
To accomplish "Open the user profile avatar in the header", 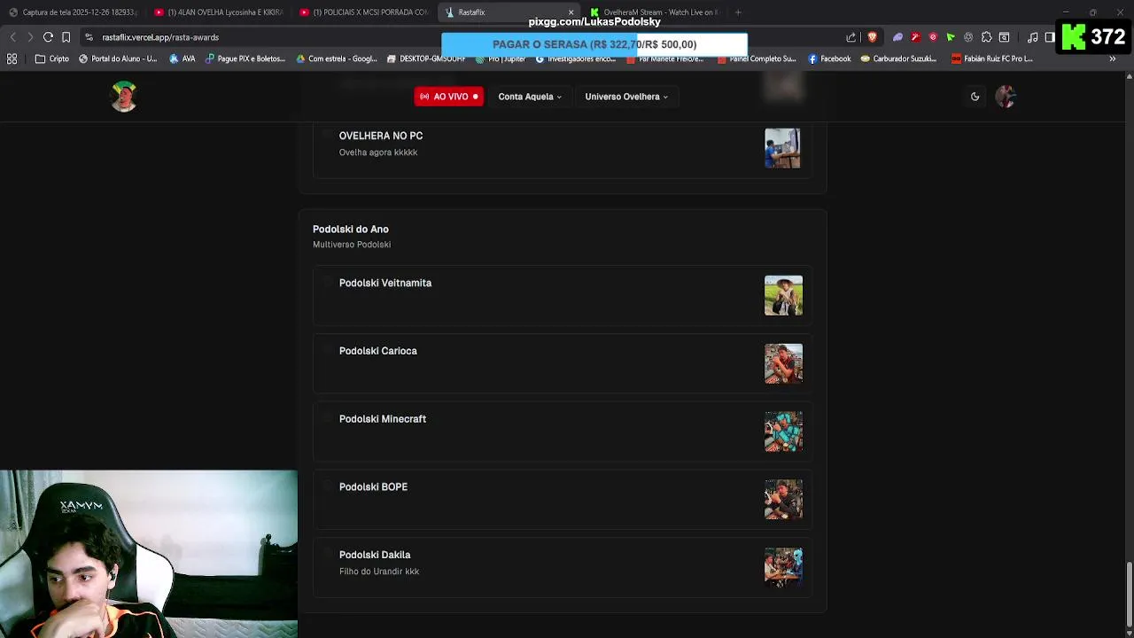I will [1005, 97].
